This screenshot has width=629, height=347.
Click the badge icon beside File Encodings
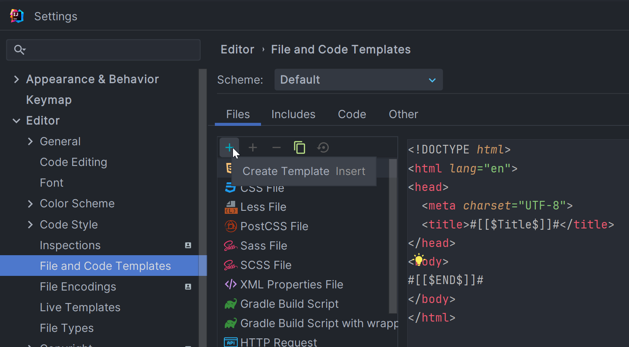pyautogui.click(x=188, y=287)
